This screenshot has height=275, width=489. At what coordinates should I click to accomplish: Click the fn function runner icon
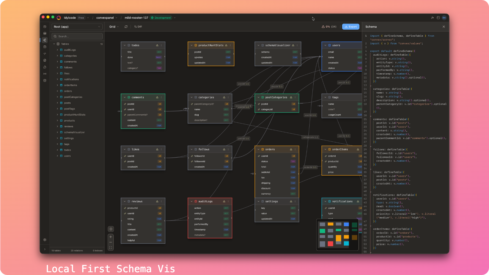(x=432, y=18)
